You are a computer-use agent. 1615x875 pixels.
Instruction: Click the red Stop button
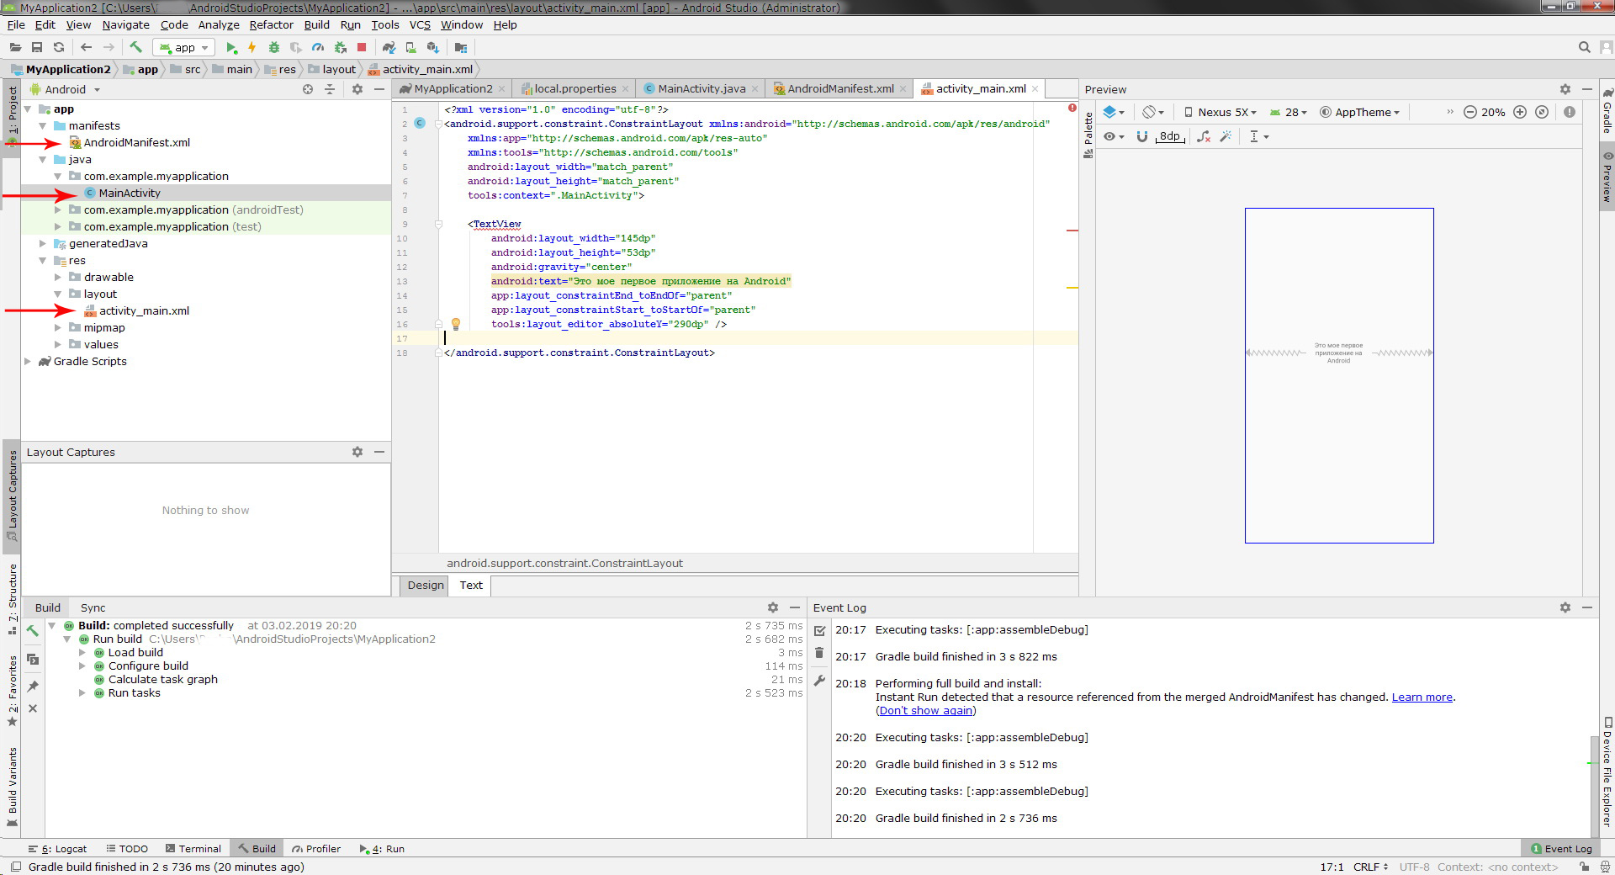point(362,48)
